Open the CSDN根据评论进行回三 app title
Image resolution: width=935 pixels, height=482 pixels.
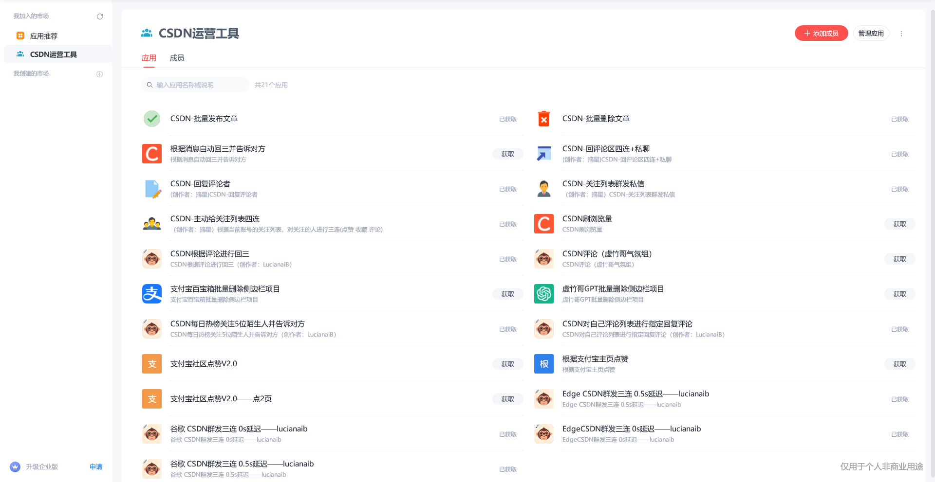(x=210, y=254)
